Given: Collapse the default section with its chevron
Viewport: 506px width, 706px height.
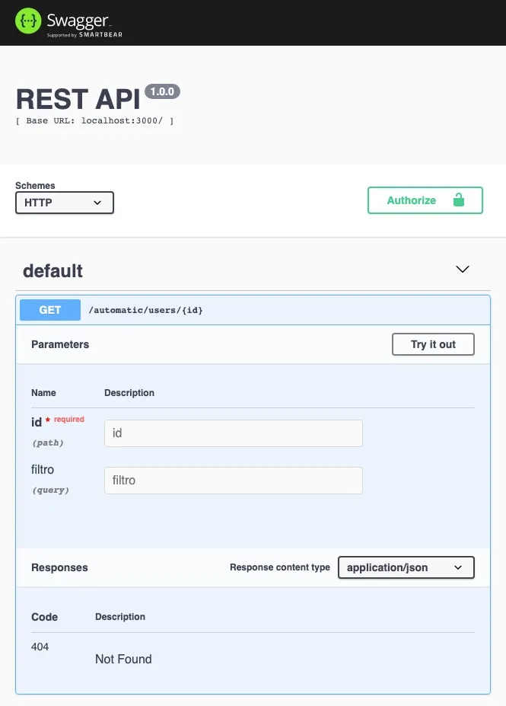Looking at the screenshot, I should pos(463,269).
